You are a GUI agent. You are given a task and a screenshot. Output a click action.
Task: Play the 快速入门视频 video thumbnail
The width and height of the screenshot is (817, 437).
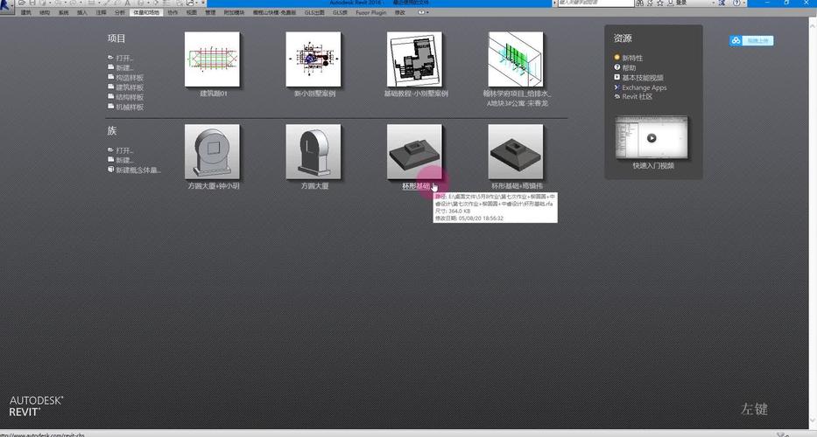(651, 138)
